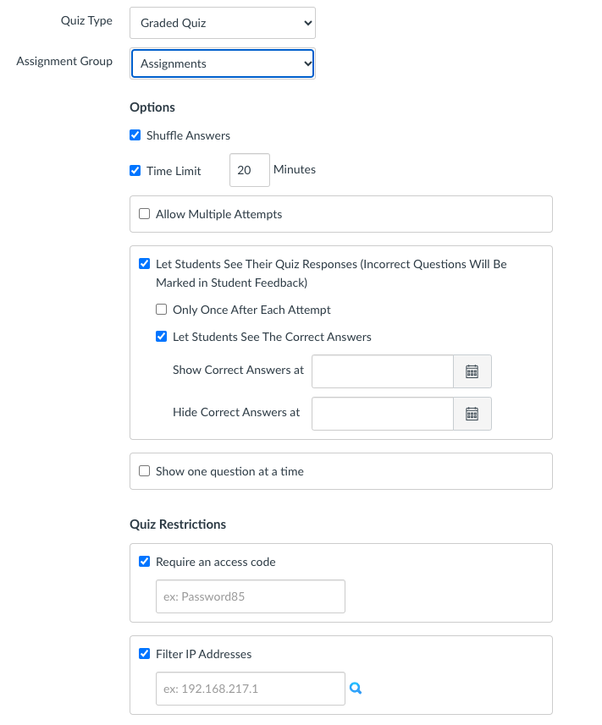Open calendar picker for Show Correct Answers
This screenshot has width=602, height=725.
click(472, 371)
